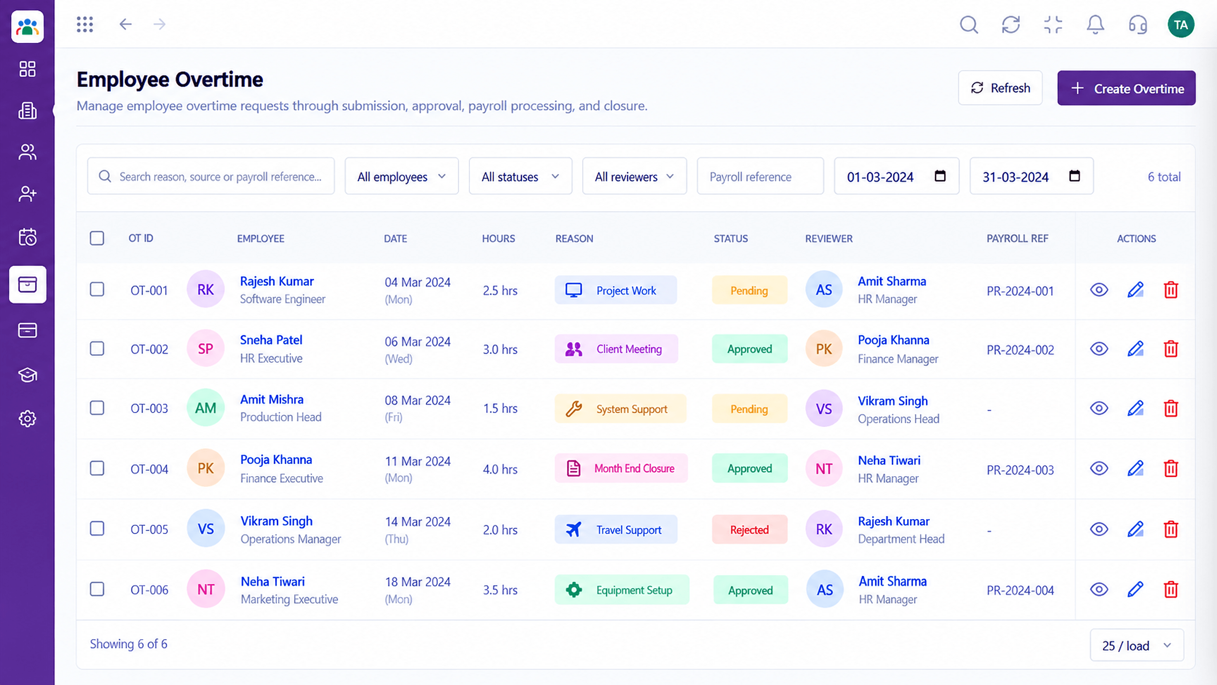Viewport: 1217px width, 685px height.
Task: Check the OT-003 row checkbox
Action: click(97, 408)
